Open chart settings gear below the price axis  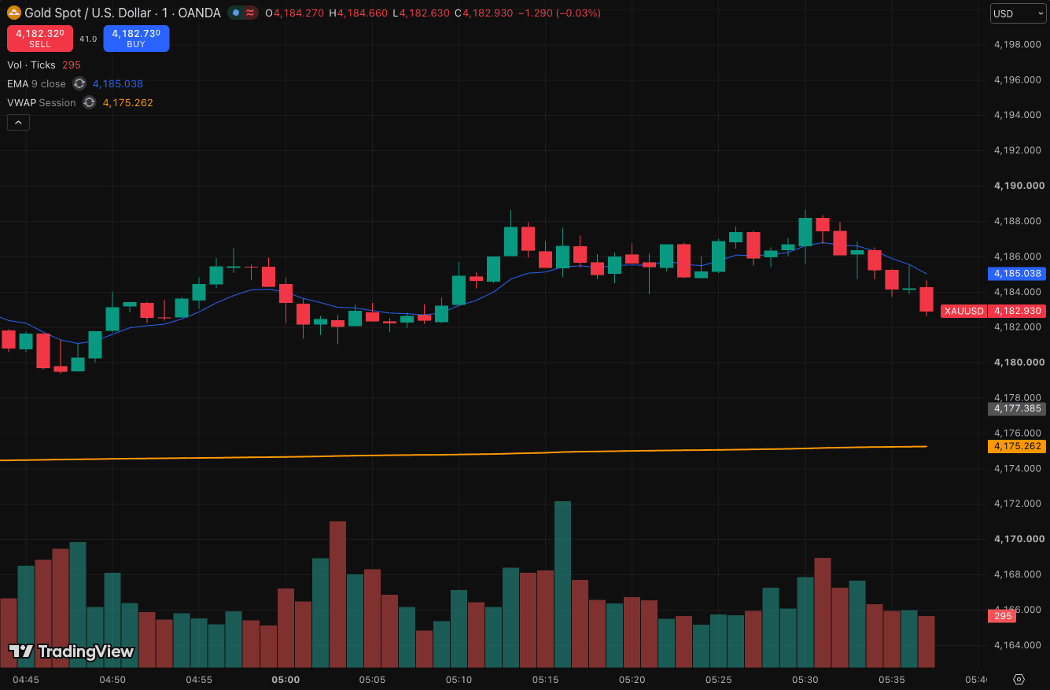pos(1019,679)
